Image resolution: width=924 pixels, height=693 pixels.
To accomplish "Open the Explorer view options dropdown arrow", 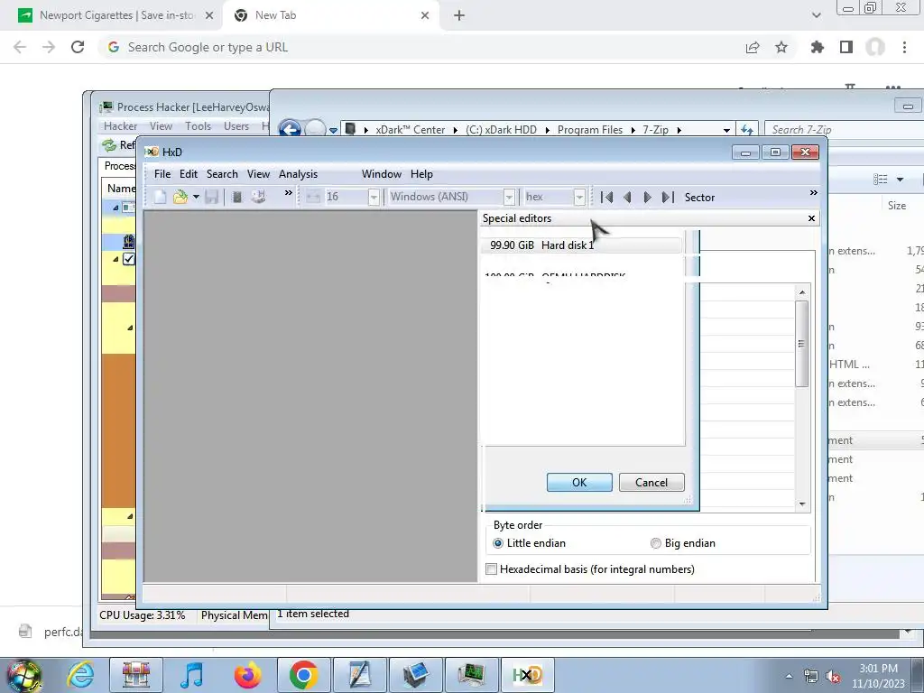I will (900, 180).
